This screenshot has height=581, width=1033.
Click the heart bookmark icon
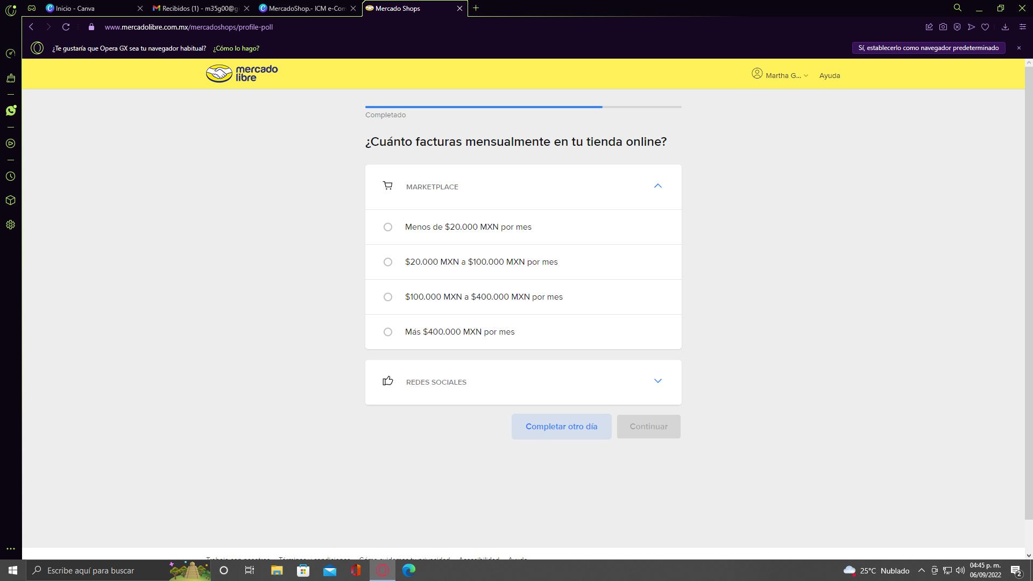pyautogui.click(x=985, y=27)
